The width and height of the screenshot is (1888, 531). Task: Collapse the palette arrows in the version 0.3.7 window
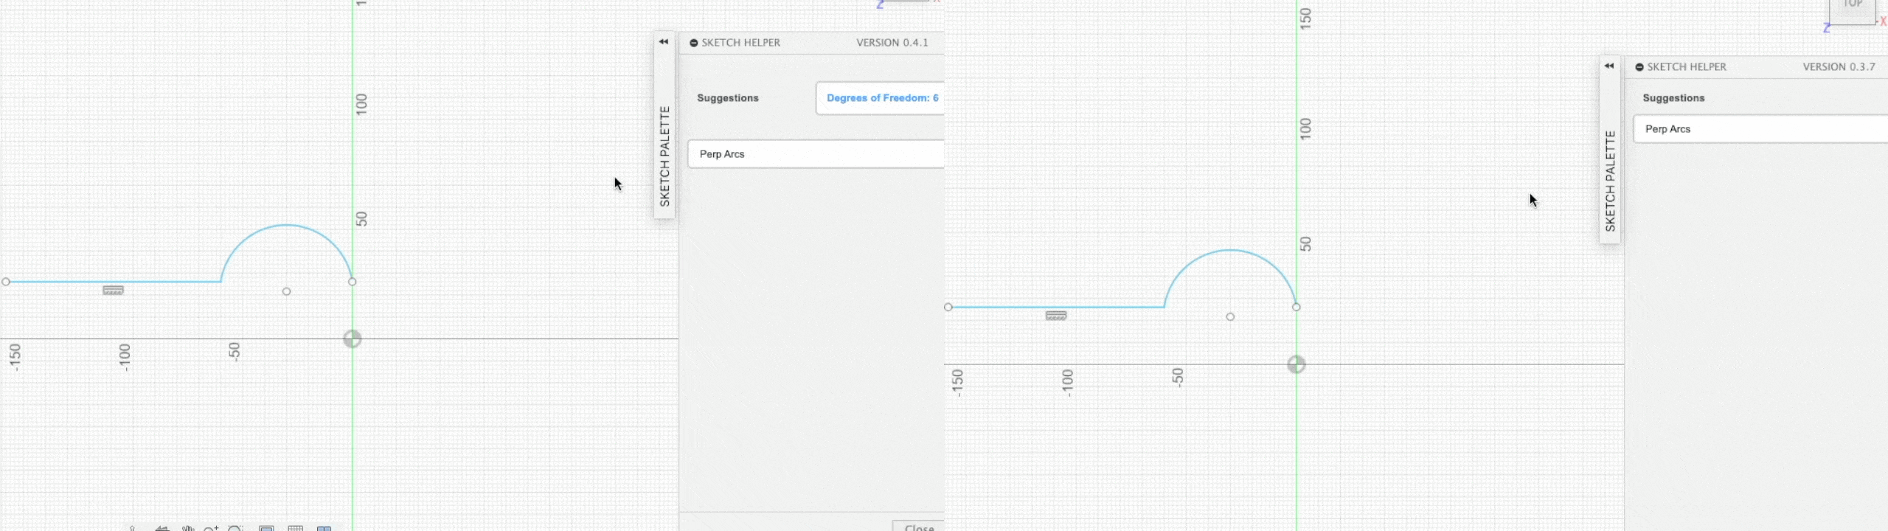(x=1609, y=66)
